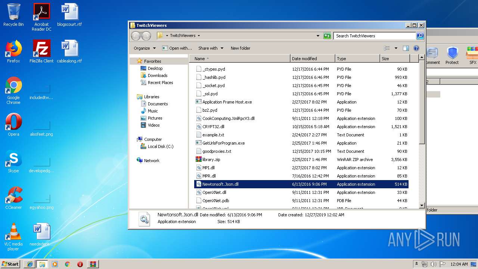Click in the Search TwitchViewers field
The width and height of the screenshot is (478, 269).
[x=375, y=36]
